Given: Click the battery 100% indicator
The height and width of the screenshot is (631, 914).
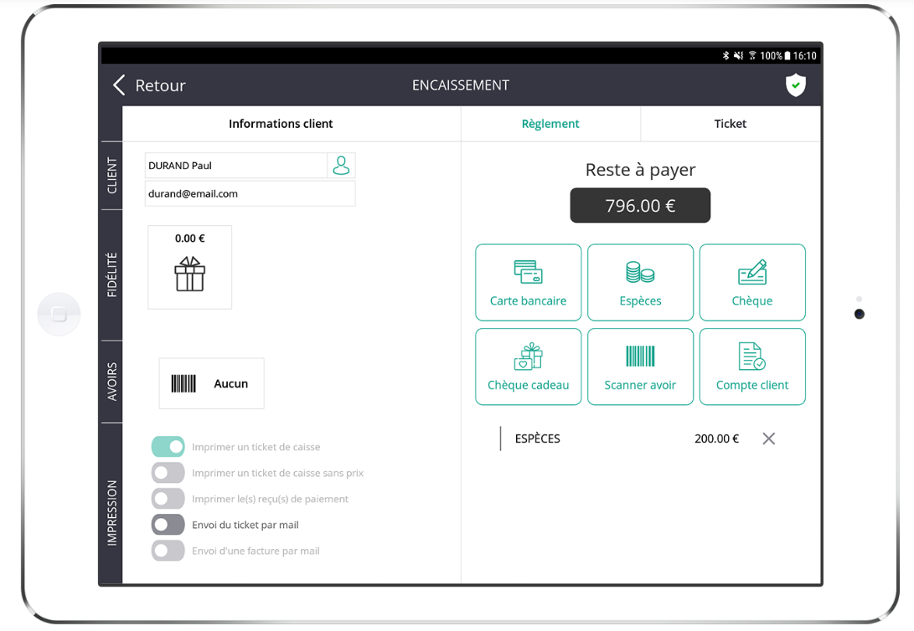Looking at the screenshot, I should coord(775,55).
